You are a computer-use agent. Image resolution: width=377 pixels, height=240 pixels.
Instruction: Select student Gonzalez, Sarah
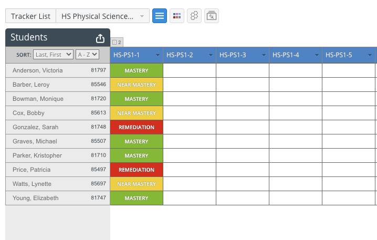pos(35,127)
